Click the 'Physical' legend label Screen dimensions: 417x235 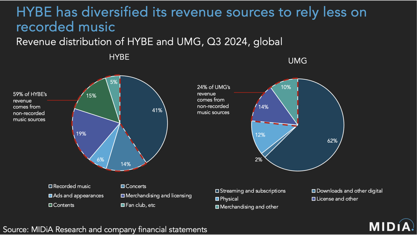point(229,199)
